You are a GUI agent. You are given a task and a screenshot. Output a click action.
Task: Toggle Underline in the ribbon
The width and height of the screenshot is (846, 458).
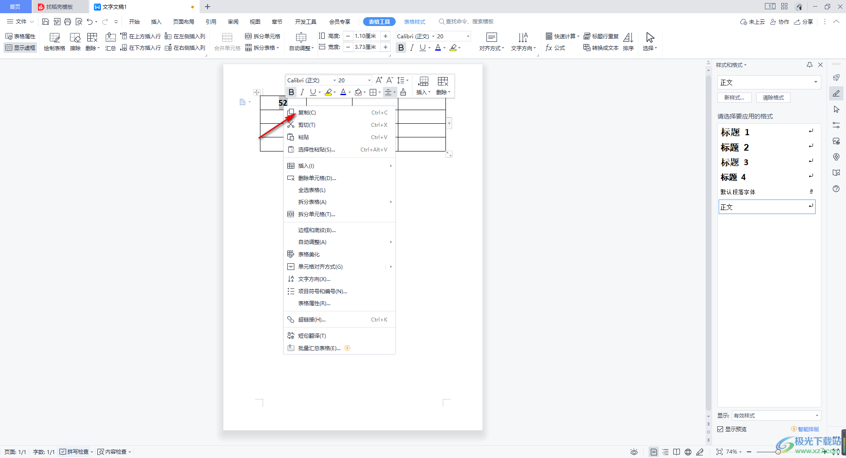click(423, 48)
